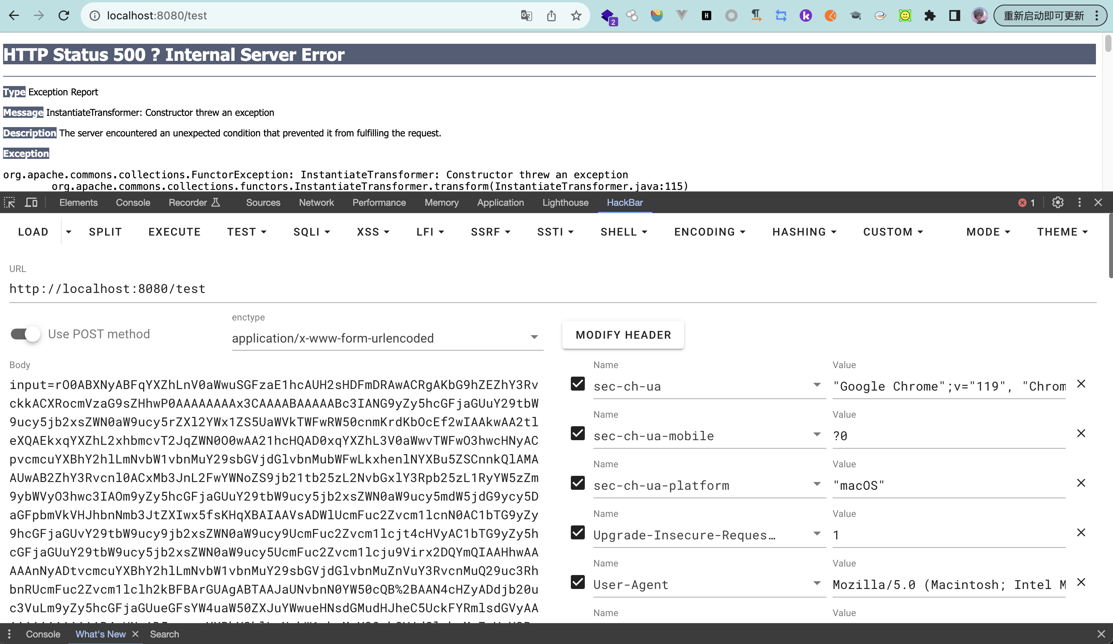Open the enctype dropdown
Screen dimensions: 1113x644
[387, 338]
